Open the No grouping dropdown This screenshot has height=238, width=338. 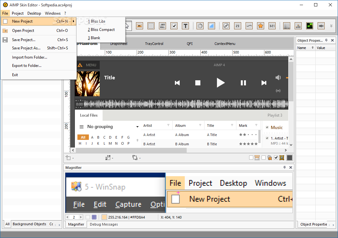click(137, 127)
